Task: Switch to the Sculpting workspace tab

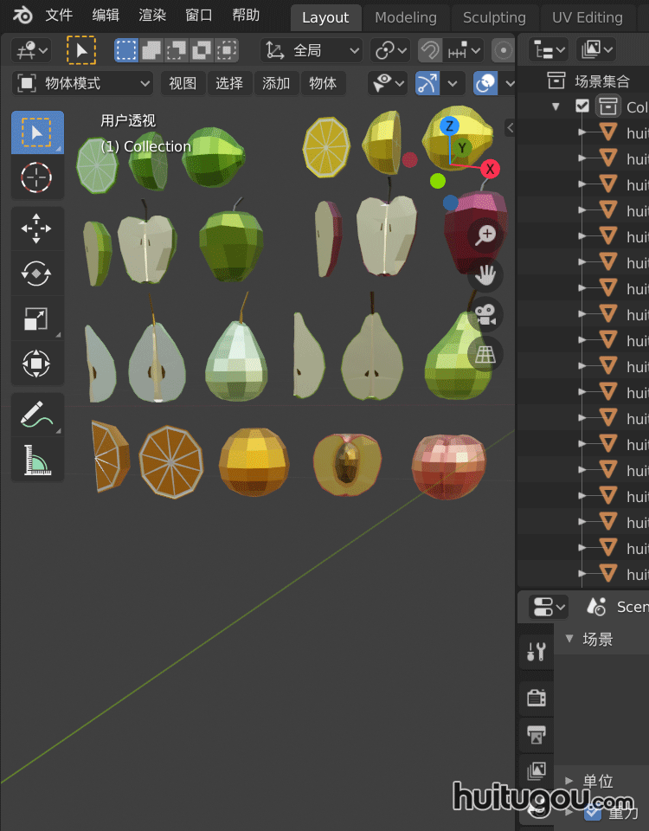Action: point(494,17)
